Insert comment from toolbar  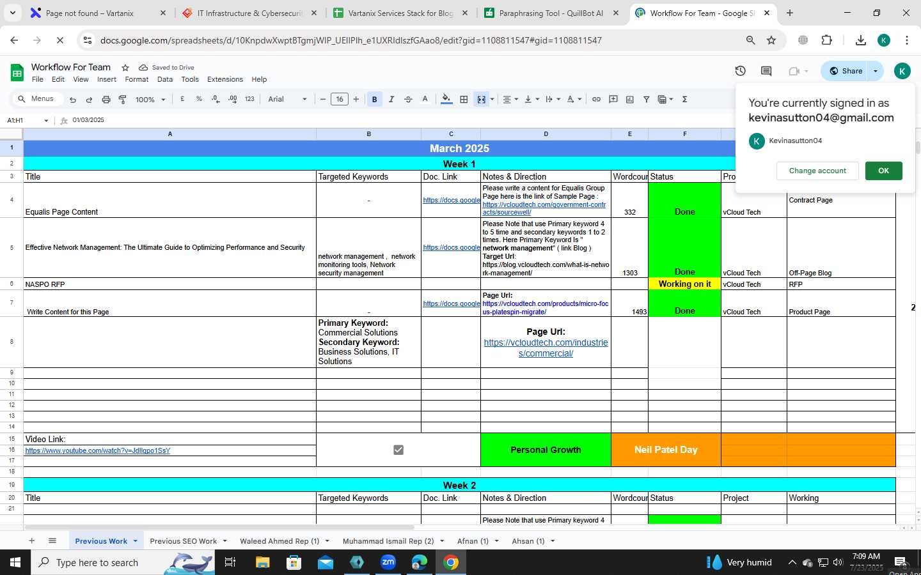pyautogui.click(x=613, y=99)
